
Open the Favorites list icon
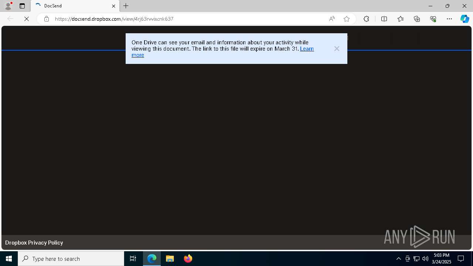click(x=401, y=19)
